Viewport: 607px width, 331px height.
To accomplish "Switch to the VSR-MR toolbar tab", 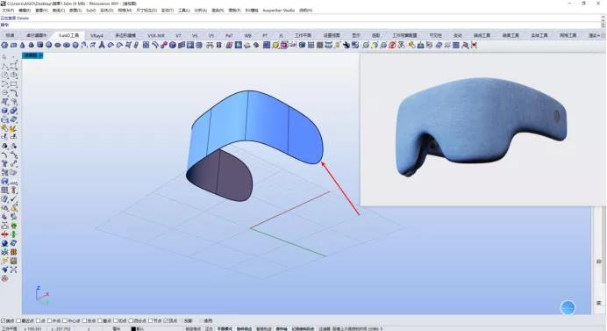I will tap(156, 35).
